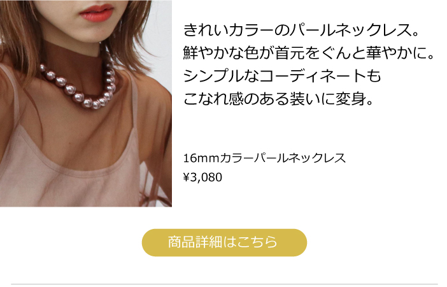Click the headline きれいカラーのパールネックレス。
This screenshot has width=447, height=287.
[301, 30]
